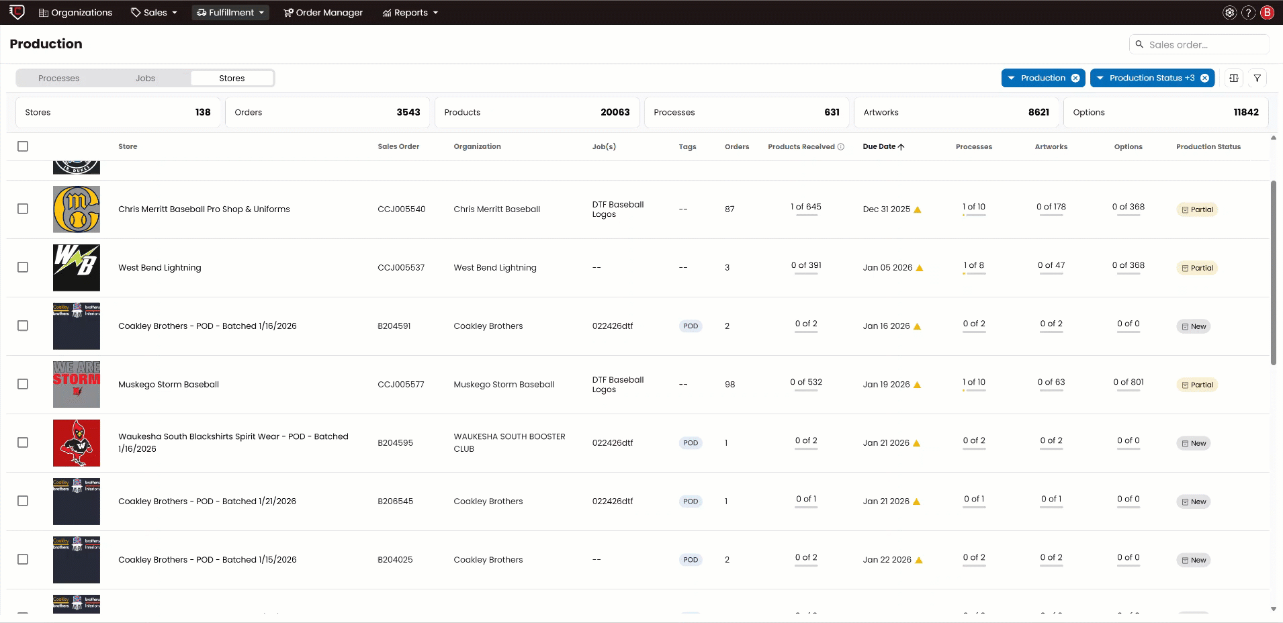Image resolution: width=1283 pixels, height=623 pixels.
Task: Remove the Production filter chip
Action: tap(1077, 78)
